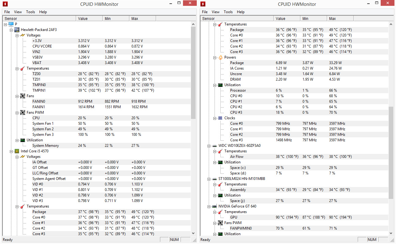Open the File menu in right window
Viewport: 396px width, 244px height.
coord(205,12)
